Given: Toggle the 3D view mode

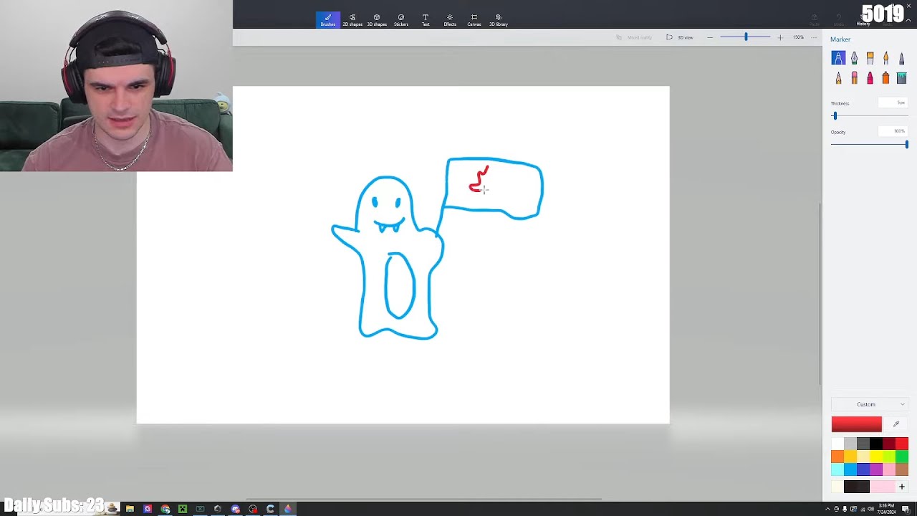Looking at the screenshot, I should [x=680, y=37].
